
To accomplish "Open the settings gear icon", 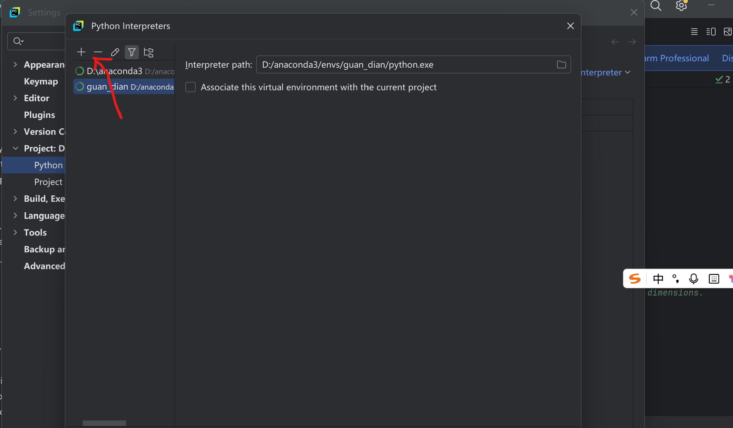I will (681, 5).
